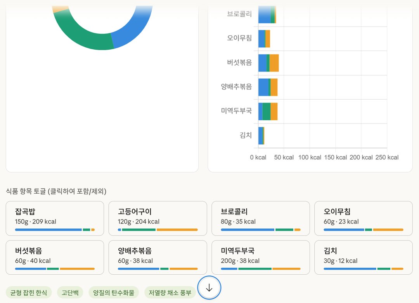Image resolution: width=419 pixels, height=303 pixels.
Task: Toggle the 양배추볶음 food item card
Action: coord(158,258)
